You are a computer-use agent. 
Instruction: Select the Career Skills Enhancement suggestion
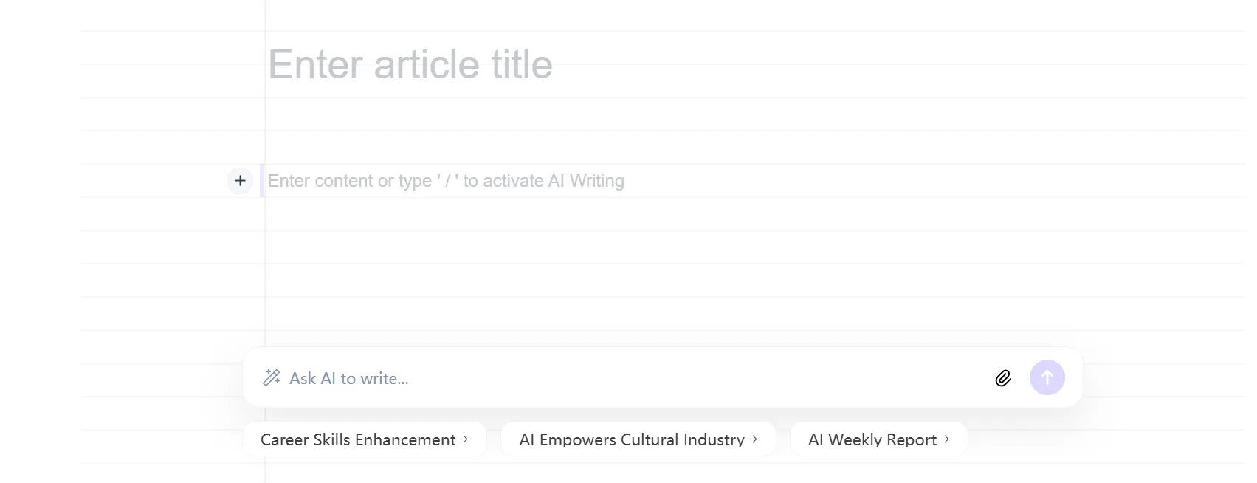[x=358, y=439]
